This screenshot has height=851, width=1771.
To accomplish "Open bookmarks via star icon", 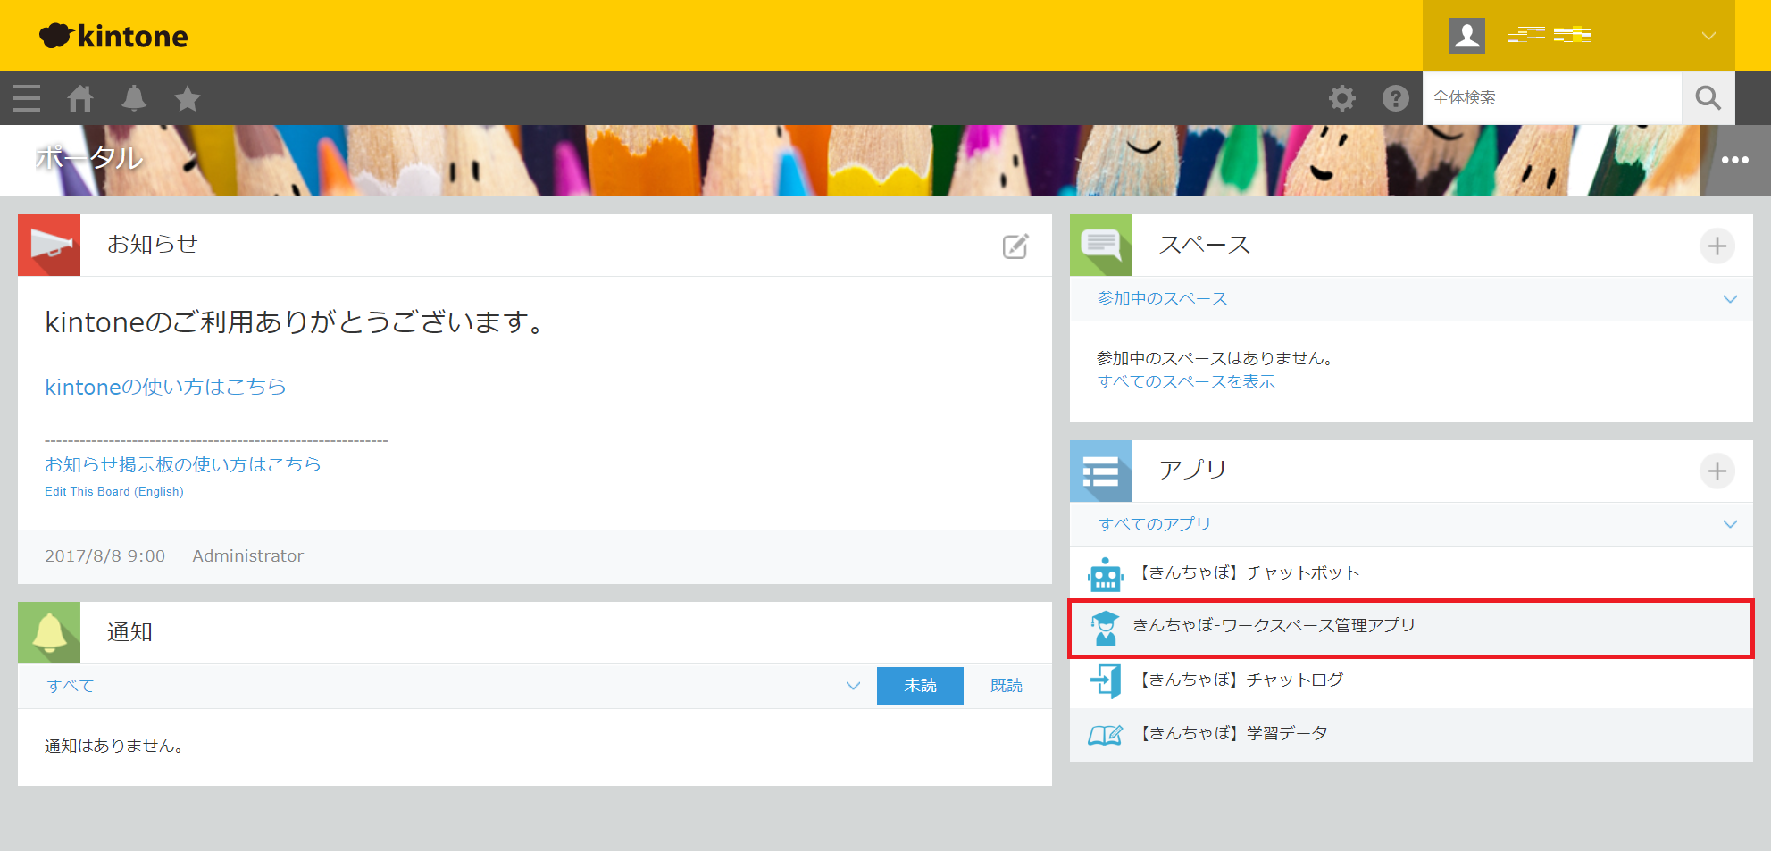I will point(188,98).
